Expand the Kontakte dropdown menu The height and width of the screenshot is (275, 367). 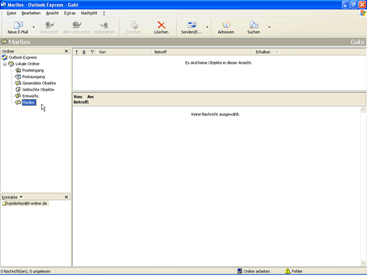point(21,197)
